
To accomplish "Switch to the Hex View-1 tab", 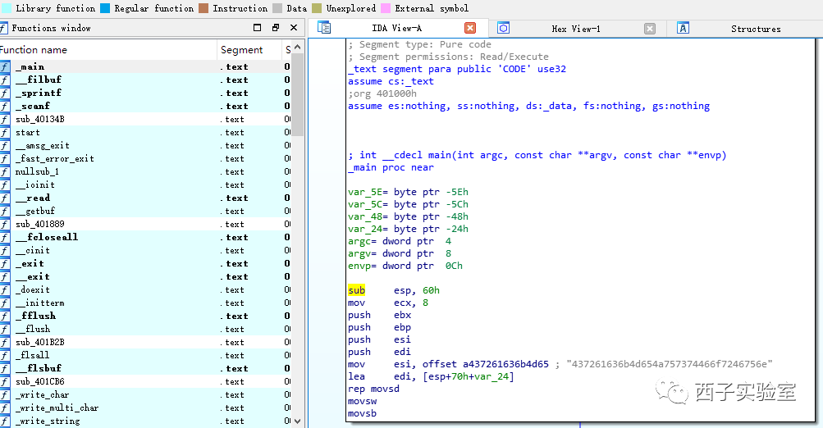I will (x=576, y=29).
